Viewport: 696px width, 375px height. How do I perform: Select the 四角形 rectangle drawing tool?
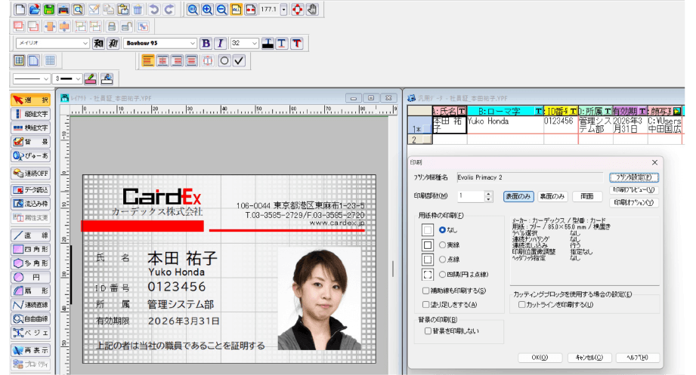pyautogui.click(x=31, y=249)
